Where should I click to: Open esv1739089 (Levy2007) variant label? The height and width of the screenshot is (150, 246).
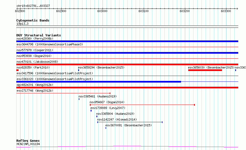(108, 108)
